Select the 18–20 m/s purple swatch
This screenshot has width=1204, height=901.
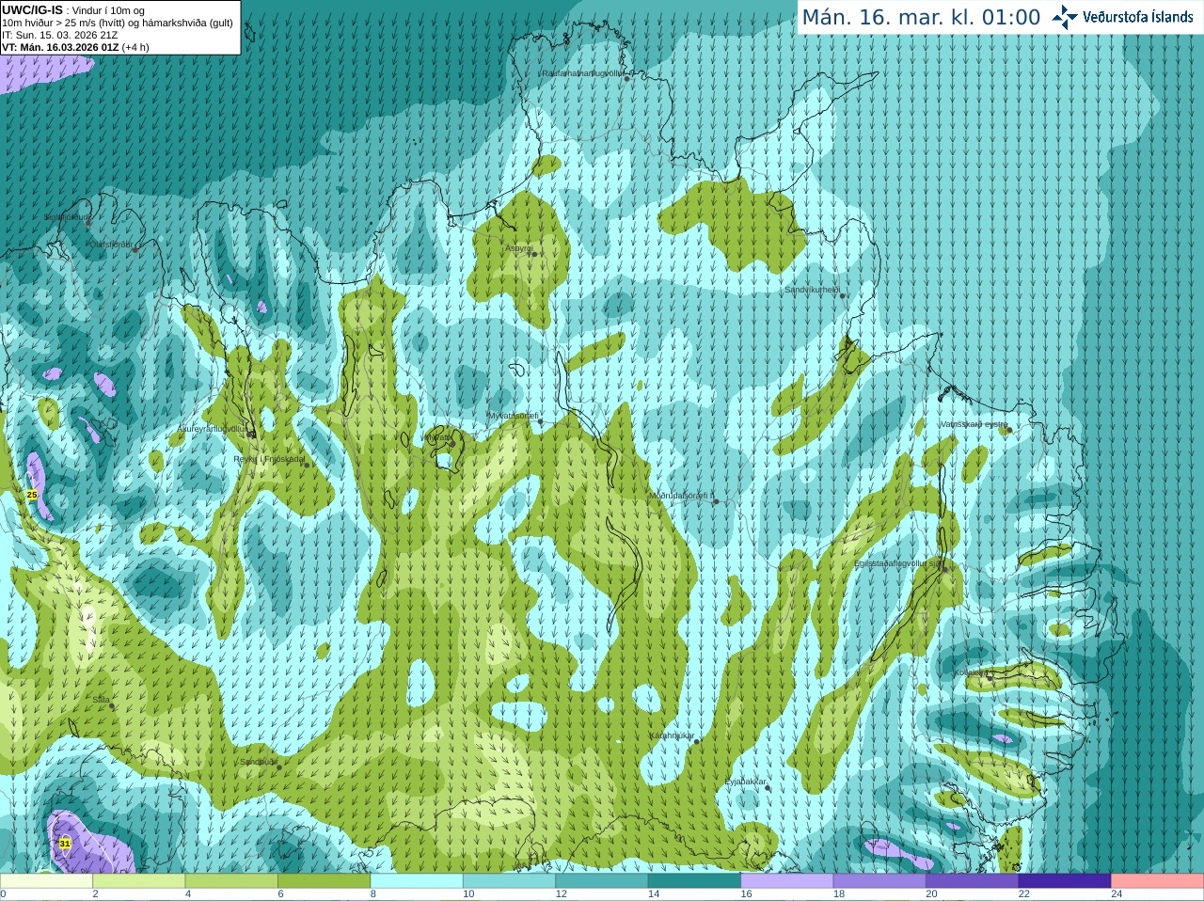879,881
